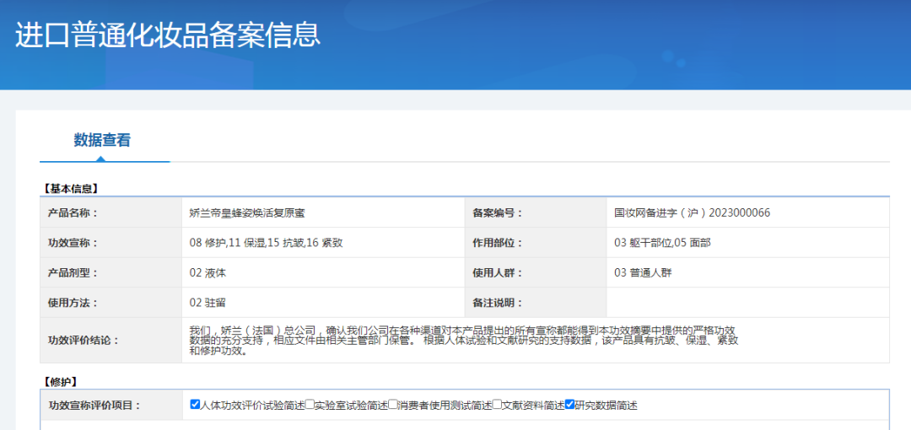911x430 pixels.
Task: Check the 文献资料简述 checkbox
Action: tap(498, 405)
